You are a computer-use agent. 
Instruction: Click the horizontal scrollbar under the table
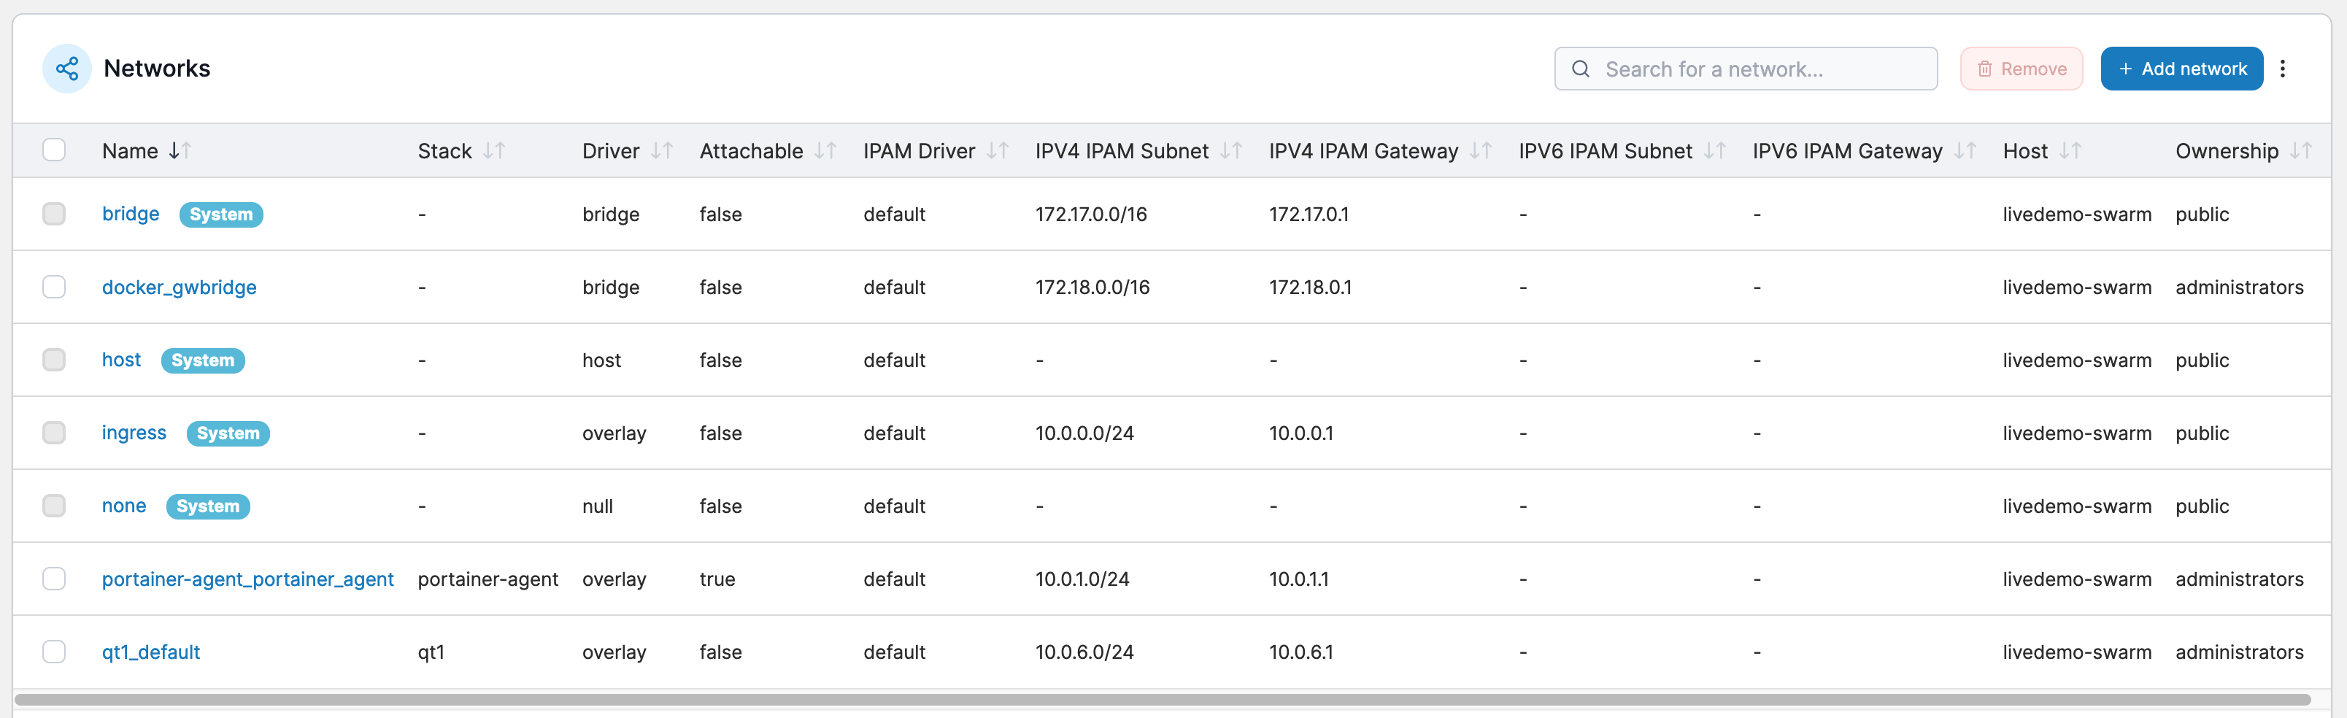(1163, 700)
